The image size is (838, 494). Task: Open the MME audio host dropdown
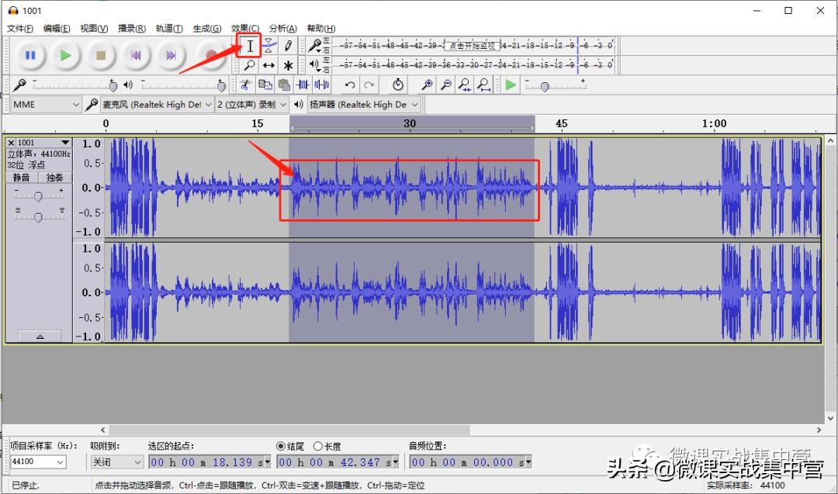coord(46,104)
